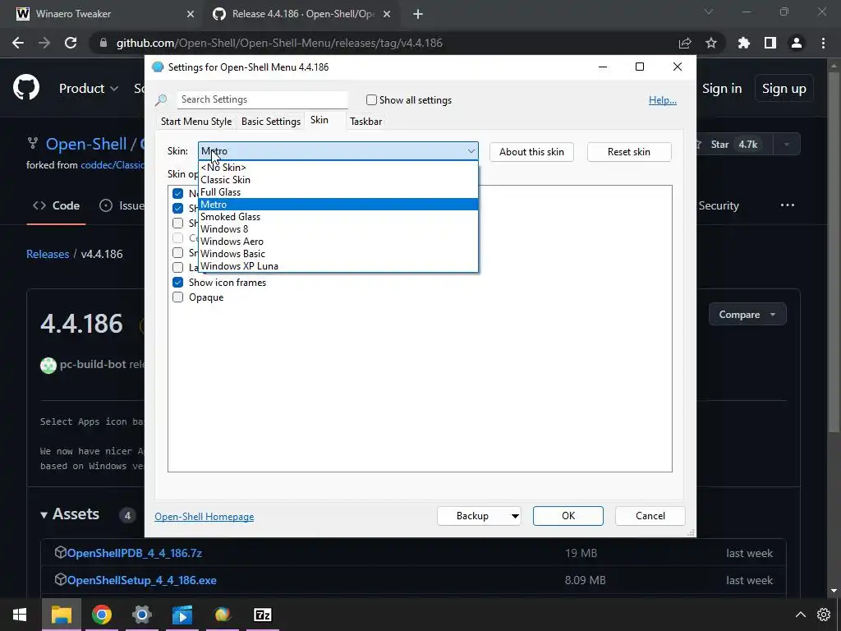Click the Reset skin button
841x631 pixels.
tap(628, 152)
